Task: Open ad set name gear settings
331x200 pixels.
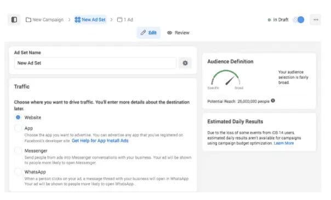Action: coord(185,63)
